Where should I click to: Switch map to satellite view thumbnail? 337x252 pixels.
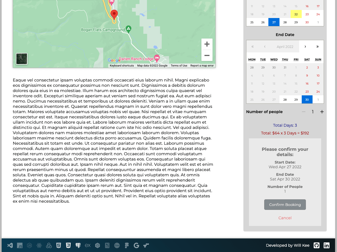(22, 59)
